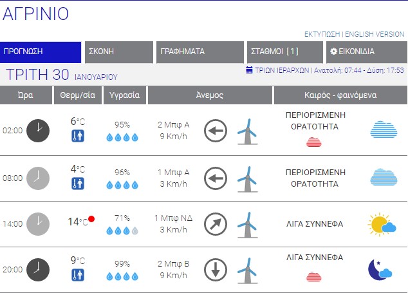Click the 02:00 dark clock icon

pos(38,130)
